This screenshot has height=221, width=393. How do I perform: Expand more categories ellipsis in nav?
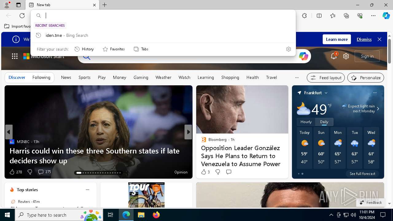coord(297,78)
